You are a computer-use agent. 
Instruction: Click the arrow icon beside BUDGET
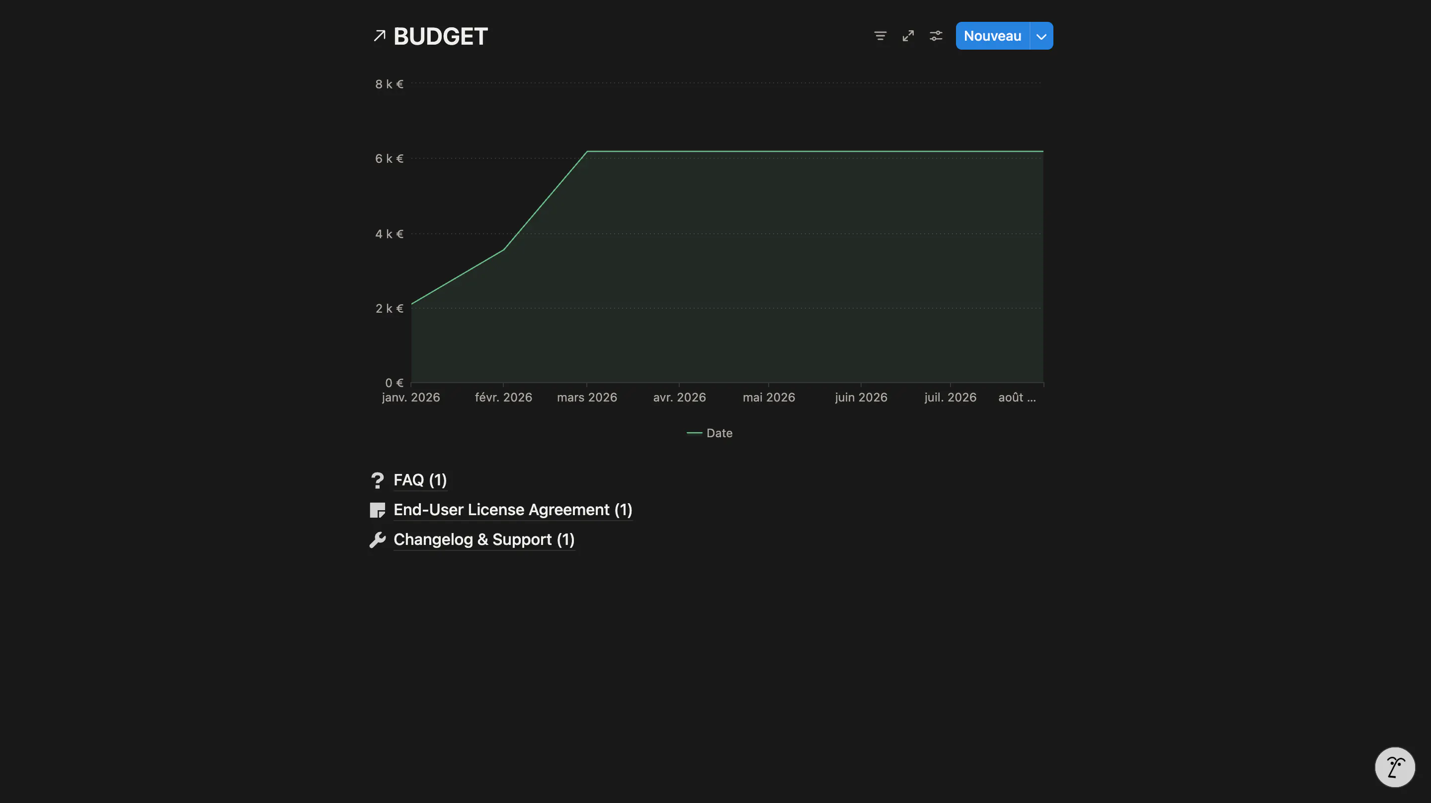click(x=380, y=36)
